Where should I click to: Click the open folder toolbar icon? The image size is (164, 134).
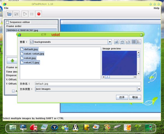(9, 14)
